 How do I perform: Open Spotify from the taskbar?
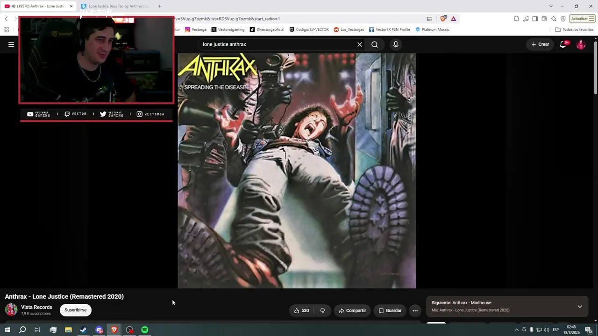[x=145, y=330]
